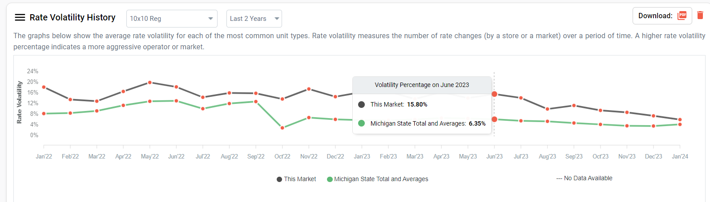710x202 pixels.
Task: Toggle Michigan State Total and Averages legend
Action: pyautogui.click(x=377, y=179)
